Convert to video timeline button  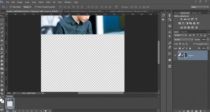(8, 111)
